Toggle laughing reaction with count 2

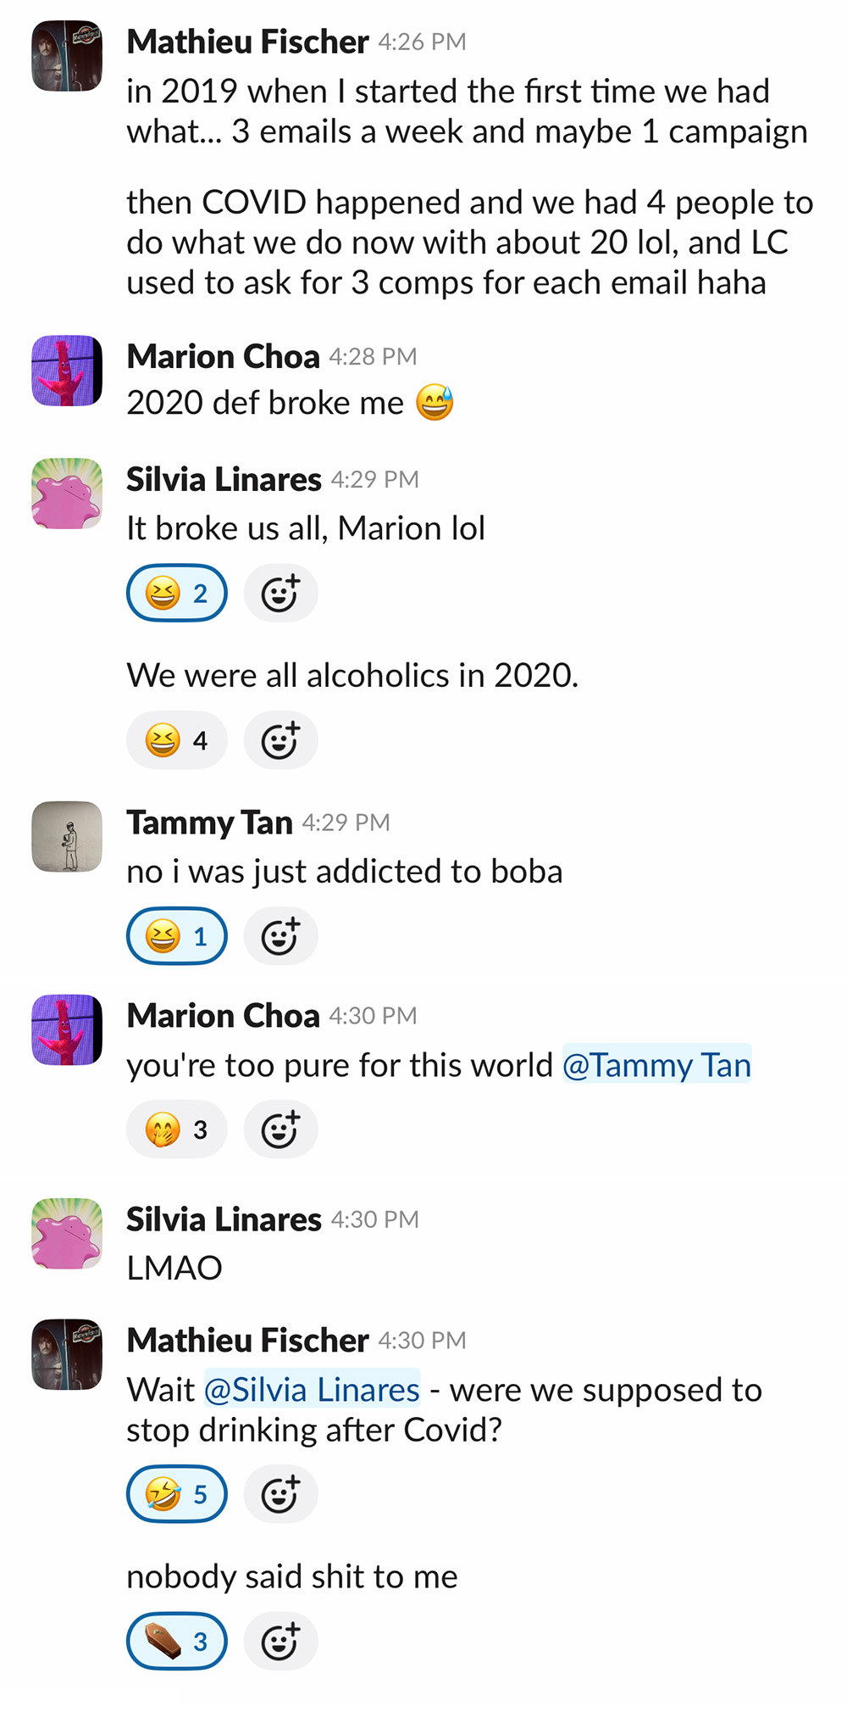(x=177, y=594)
